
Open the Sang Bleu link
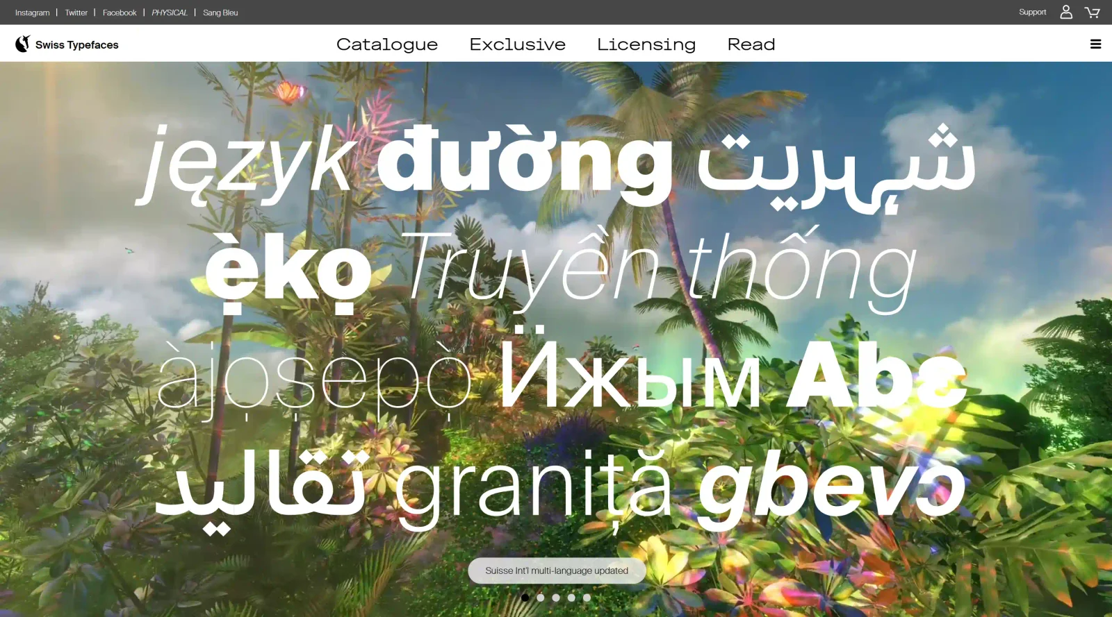pyautogui.click(x=220, y=12)
